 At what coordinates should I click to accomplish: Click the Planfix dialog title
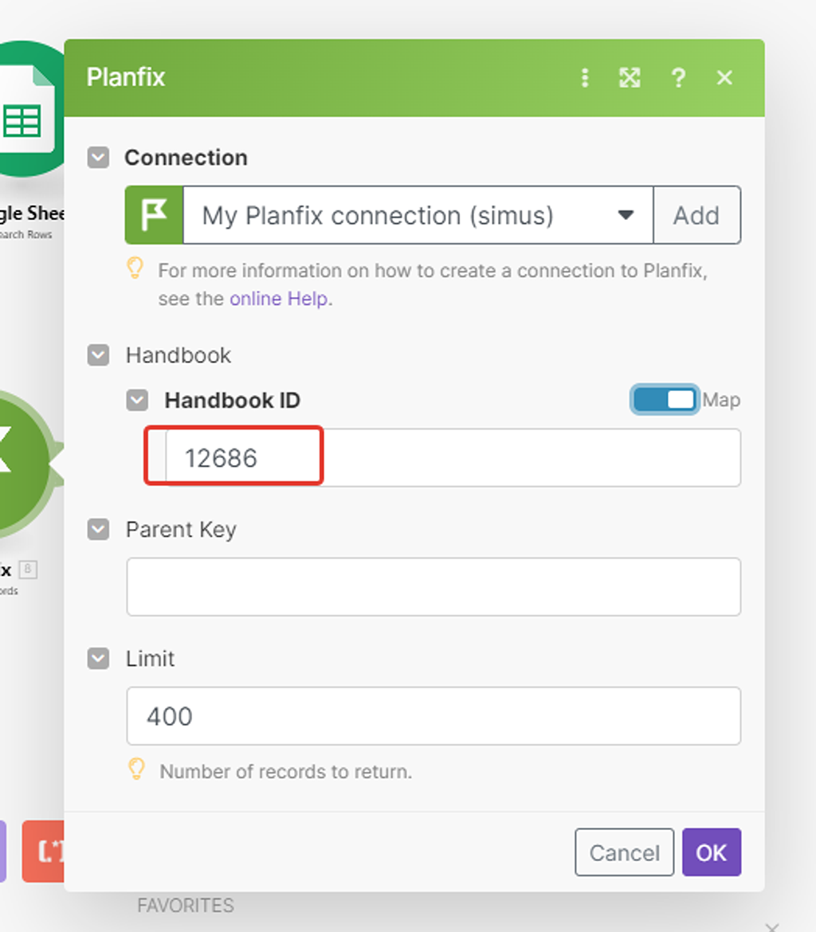pos(125,77)
